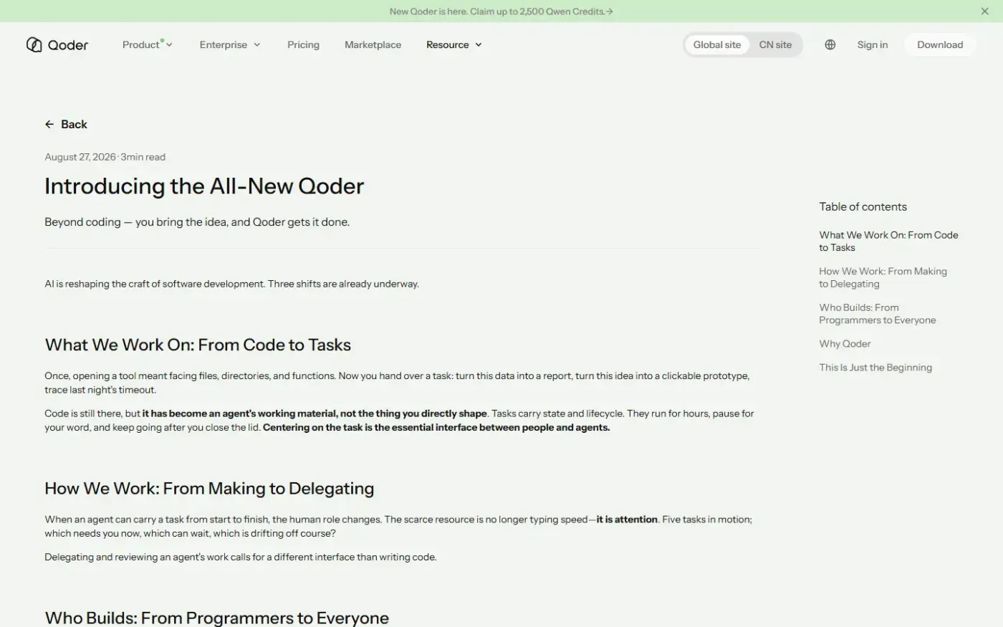Go to Marketplace

373,44
